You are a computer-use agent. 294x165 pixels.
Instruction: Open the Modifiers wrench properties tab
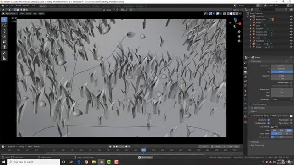coord(245,95)
